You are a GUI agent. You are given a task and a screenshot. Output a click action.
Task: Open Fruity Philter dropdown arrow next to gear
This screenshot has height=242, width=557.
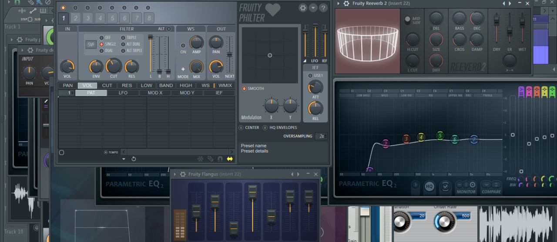pos(313,8)
